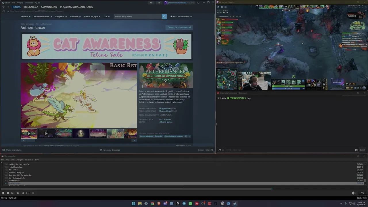The image size is (368, 207).
Task: Open the All channel filter dropdown in chat
Action: tap(221, 150)
